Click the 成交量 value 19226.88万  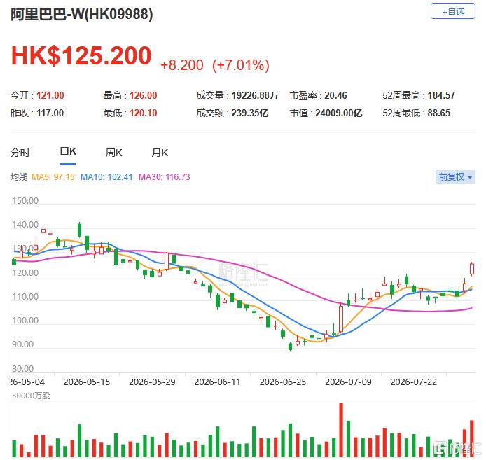tap(254, 95)
